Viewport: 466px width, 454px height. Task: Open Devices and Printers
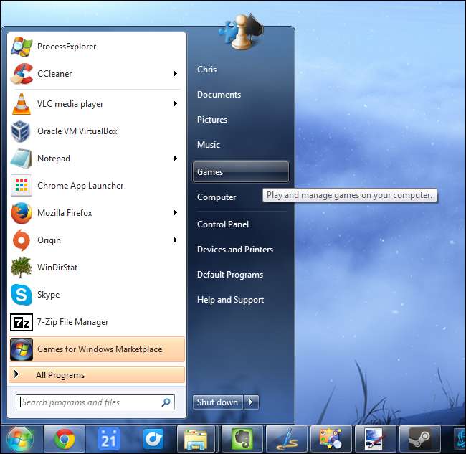(234, 250)
